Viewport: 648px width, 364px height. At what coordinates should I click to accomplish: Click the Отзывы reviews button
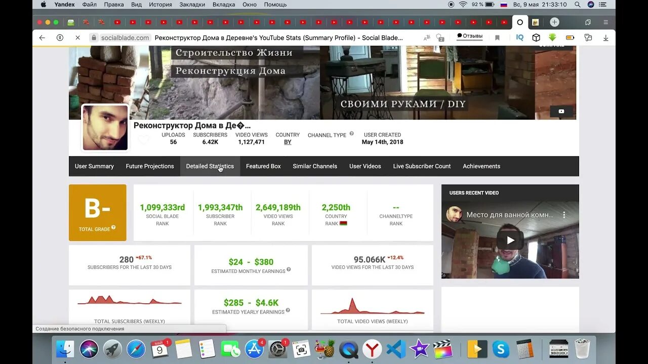pyautogui.click(x=470, y=36)
